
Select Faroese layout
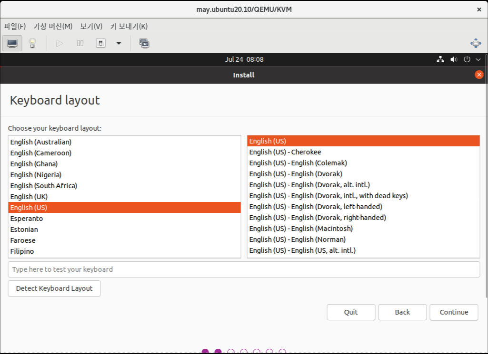(124, 240)
